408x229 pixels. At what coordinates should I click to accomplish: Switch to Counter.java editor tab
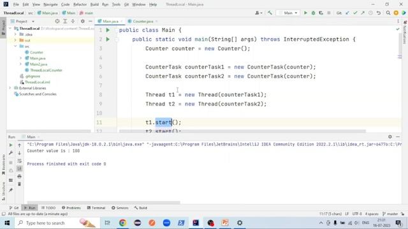(143, 21)
